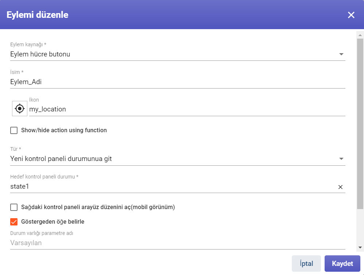
Task: Click the Durum varlığı parametre adı field
Action: (x=178, y=243)
